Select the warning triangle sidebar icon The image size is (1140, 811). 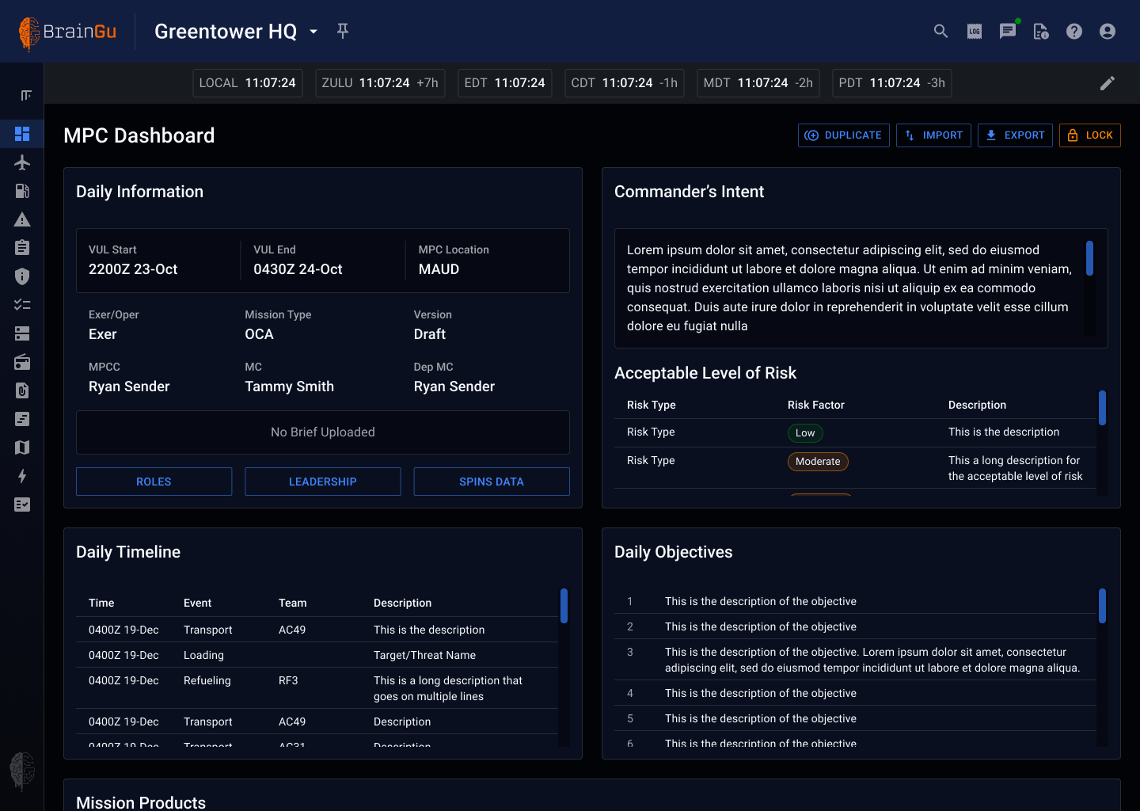tap(22, 219)
